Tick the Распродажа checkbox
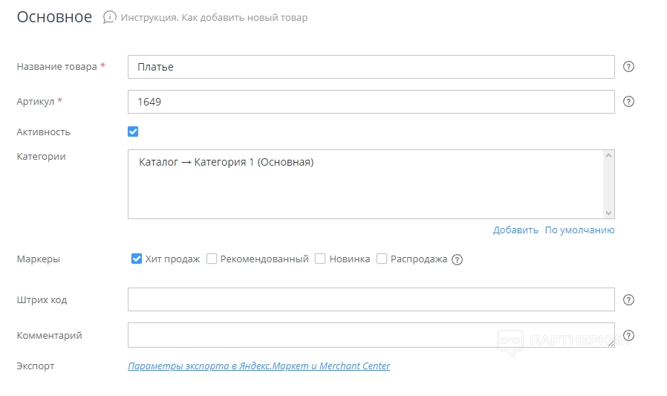This screenshot has width=667, height=396. (382, 259)
